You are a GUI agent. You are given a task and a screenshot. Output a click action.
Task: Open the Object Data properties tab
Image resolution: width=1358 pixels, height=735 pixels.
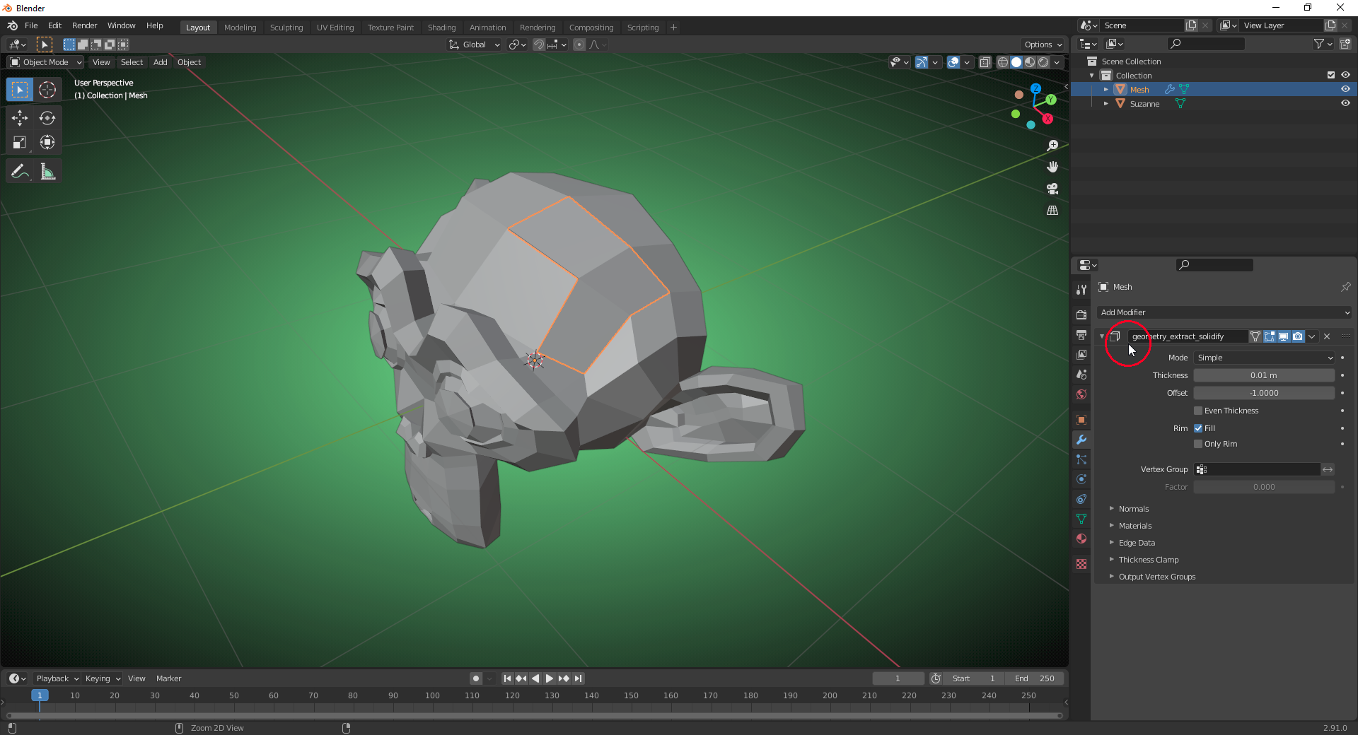tap(1081, 519)
